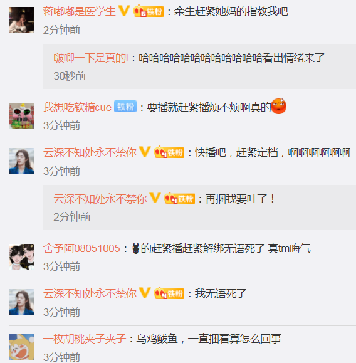
Task: Open username 我想吃软糖cue
Action: click(x=77, y=107)
